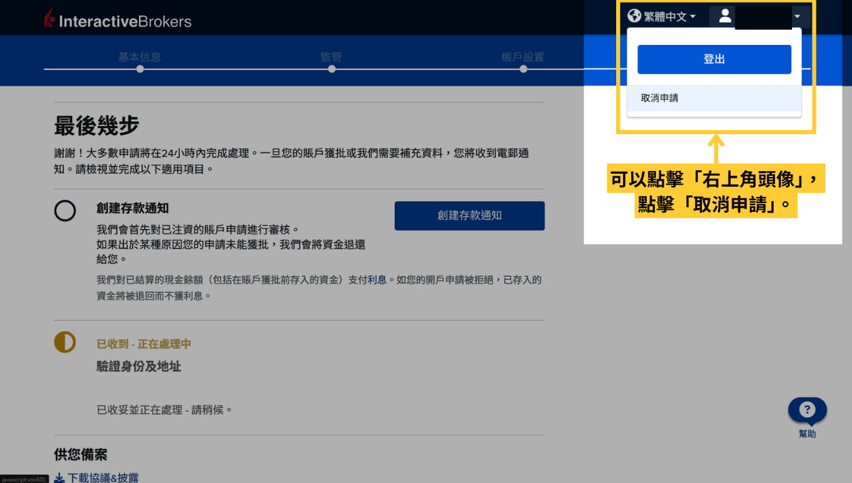Click the 供您備案 section heading
This screenshot has height=483, width=852.
[81, 455]
